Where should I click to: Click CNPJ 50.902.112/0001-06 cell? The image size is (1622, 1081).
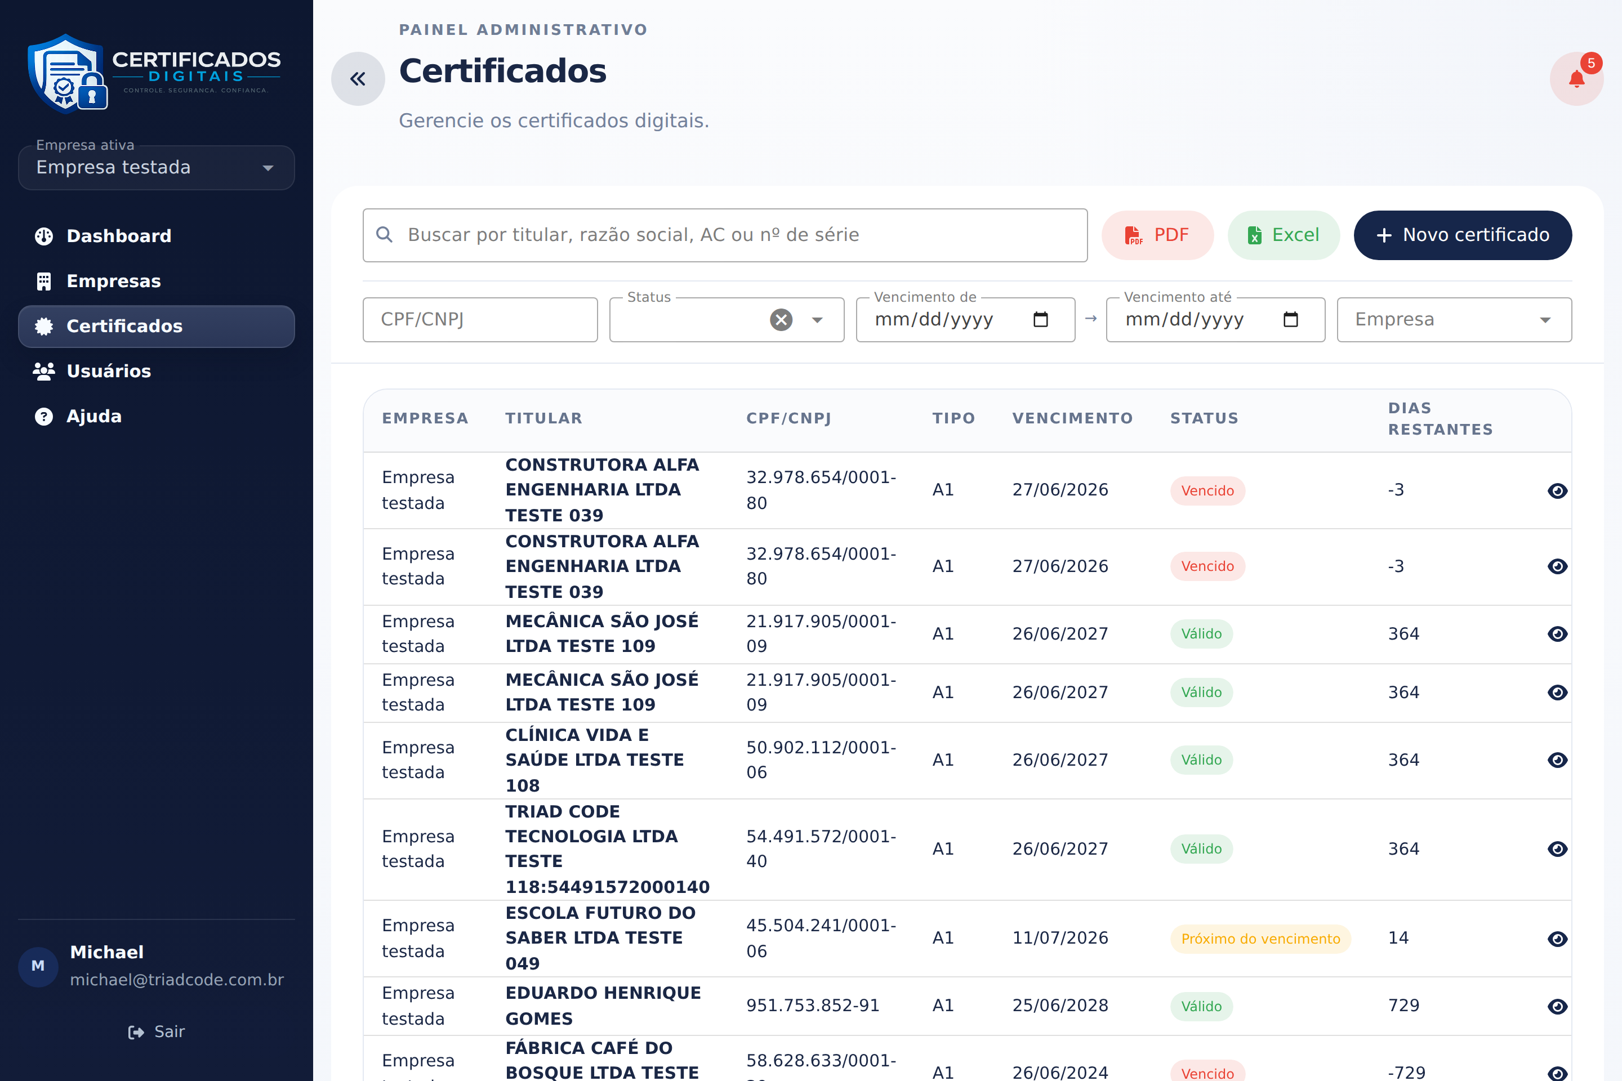[821, 760]
